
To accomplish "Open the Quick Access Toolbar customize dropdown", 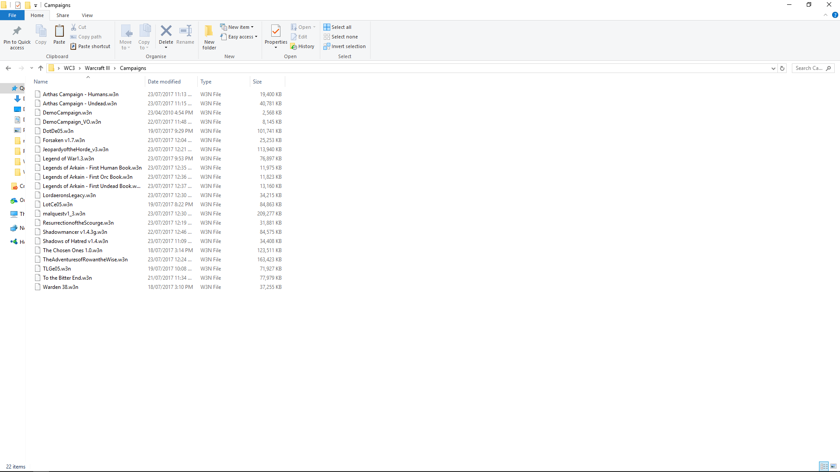I will [x=35, y=5].
